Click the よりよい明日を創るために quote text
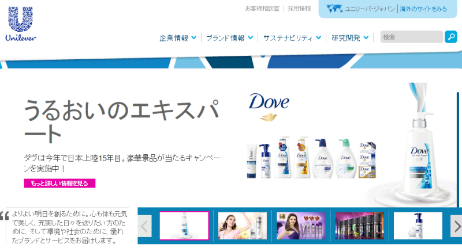Screen dimensions: 462x248 pyautogui.click(x=69, y=227)
